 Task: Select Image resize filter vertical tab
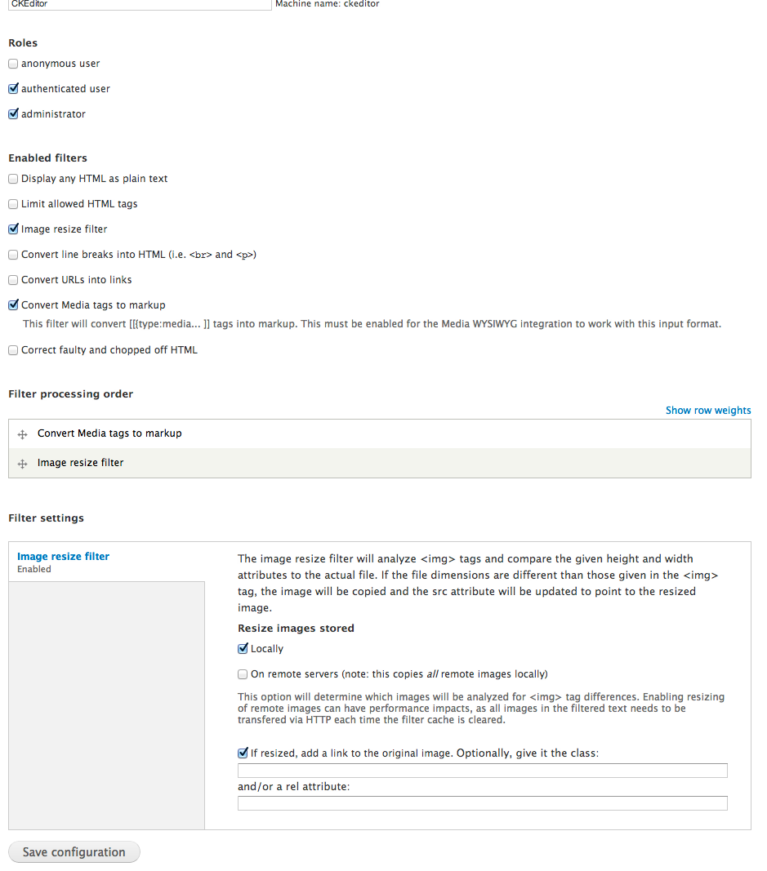[x=64, y=557]
